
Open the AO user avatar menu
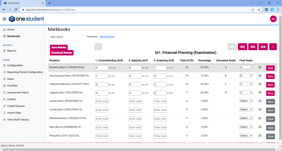[273, 19]
